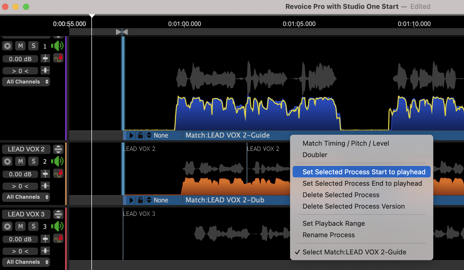
Task: Click the 0.00 dB gain field of track 3
Action: (20, 239)
